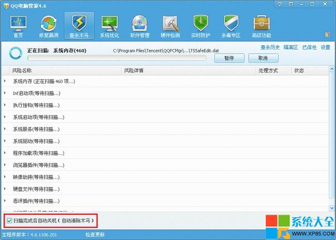
Task: Expand the 系统服务 row
Action: coord(5,129)
